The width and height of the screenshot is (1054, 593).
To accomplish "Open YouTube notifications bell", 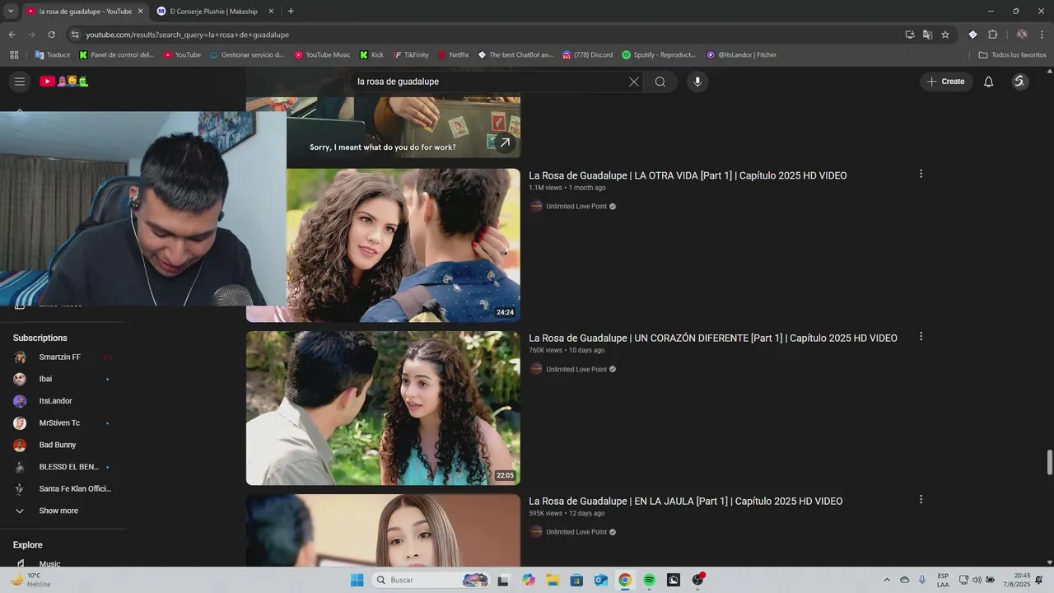I will pyautogui.click(x=989, y=82).
